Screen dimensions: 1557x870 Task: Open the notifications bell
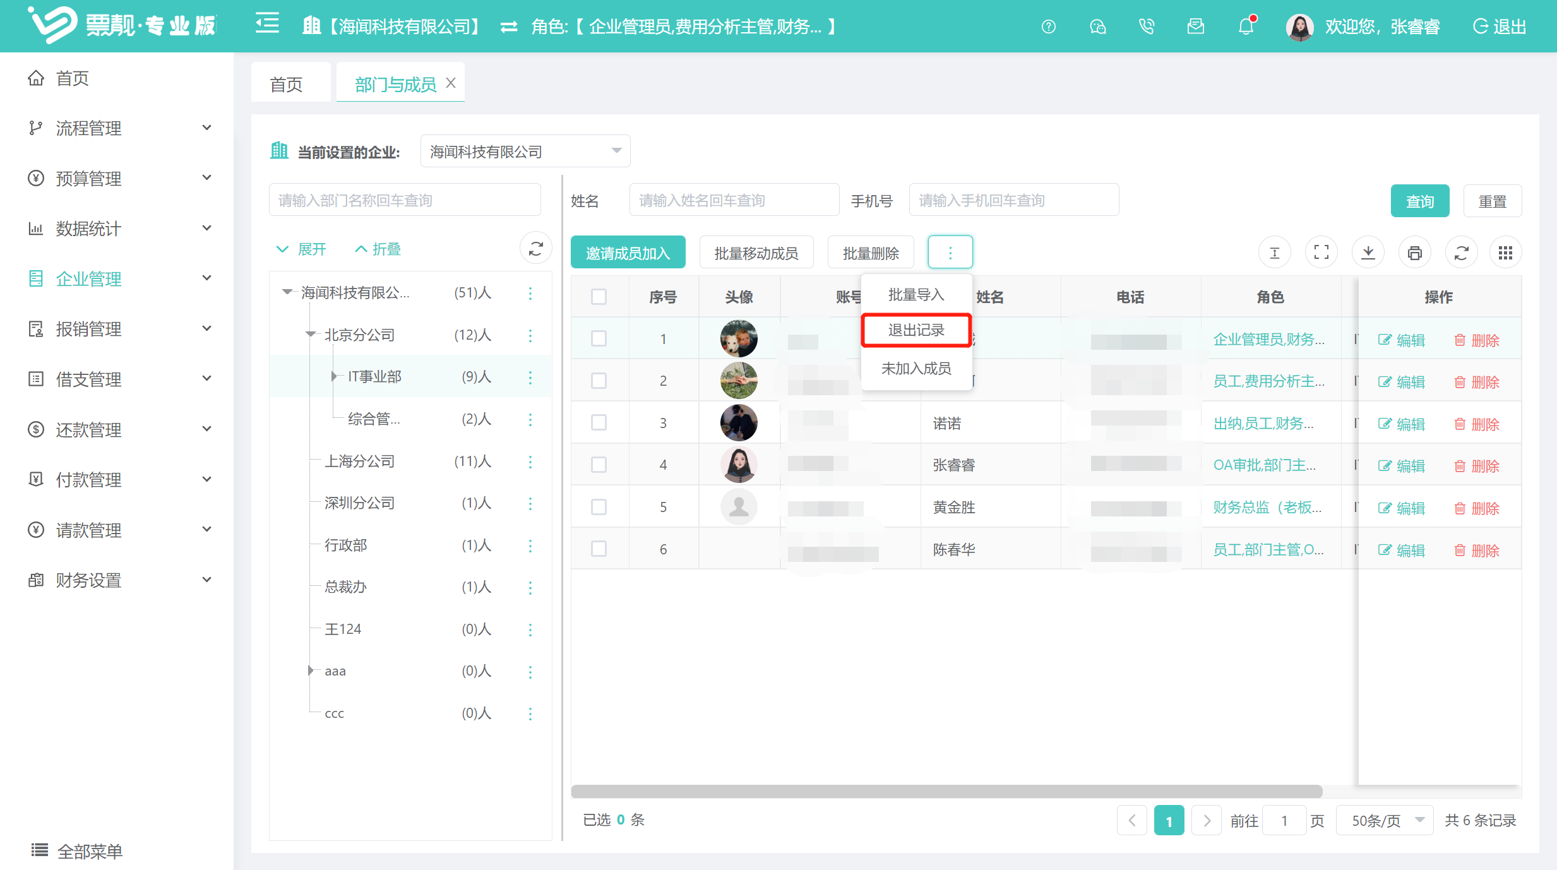tap(1246, 27)
